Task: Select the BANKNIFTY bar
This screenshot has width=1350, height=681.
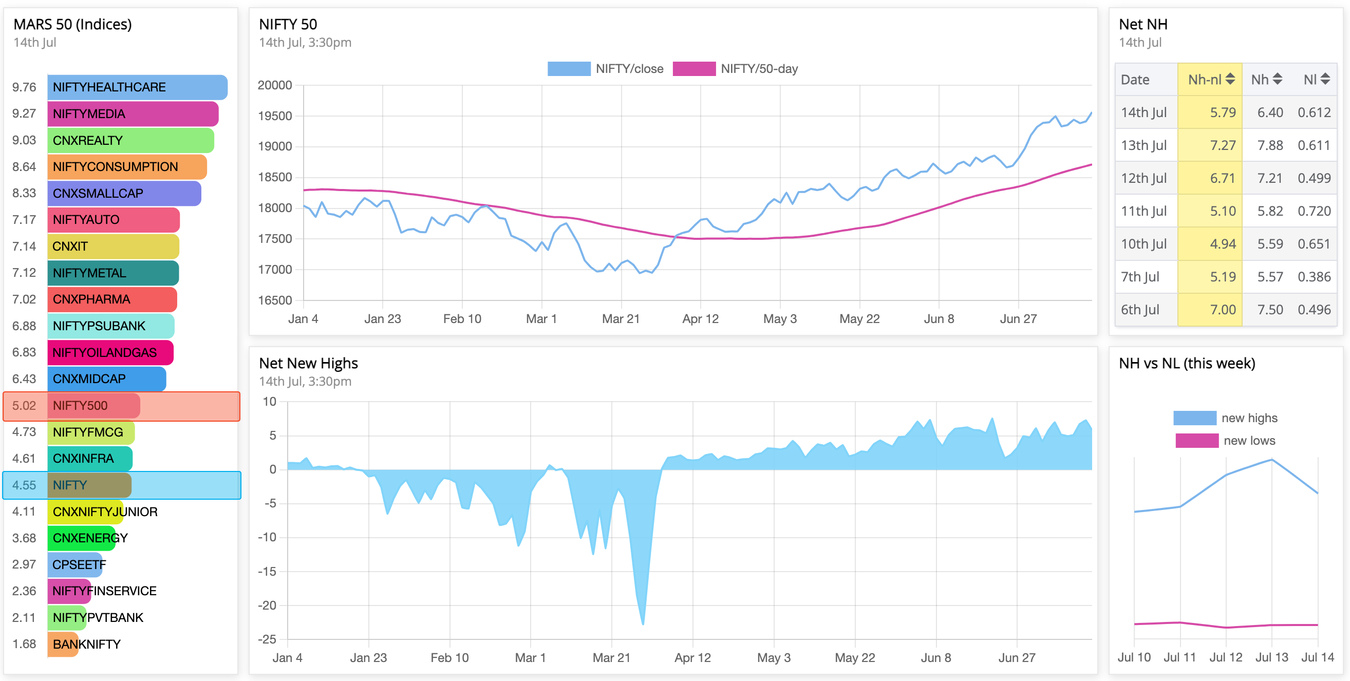Action: [63, 645]
